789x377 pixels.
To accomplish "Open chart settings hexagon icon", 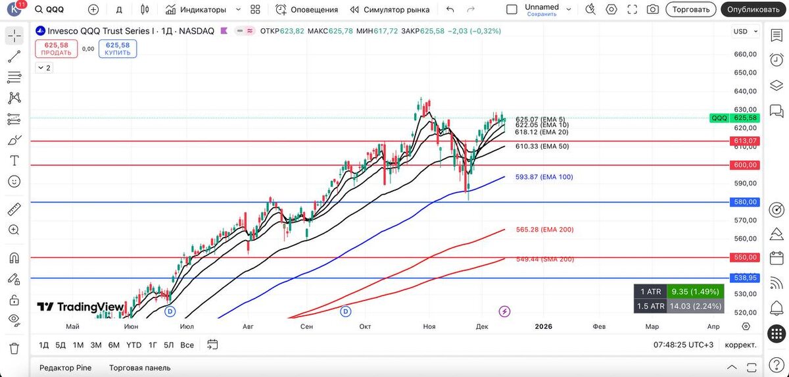I will point(612,10).
